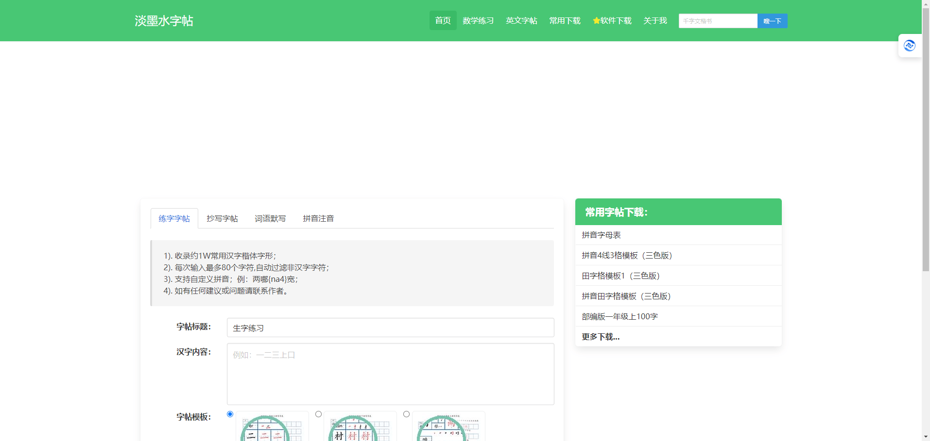
Task: Open 数学练习 in the navigation bar
Action: tap(478, 21)
